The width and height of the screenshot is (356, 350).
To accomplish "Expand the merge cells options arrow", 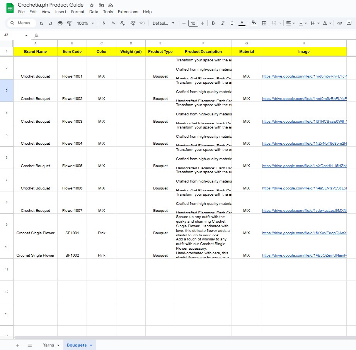I will point(280,23).
